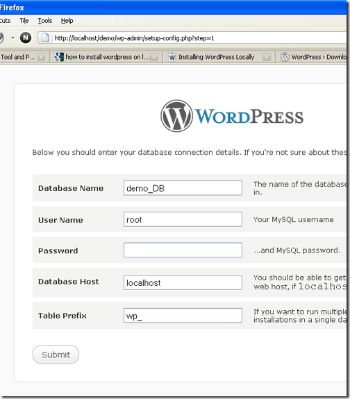Close the 'Installing WordPress Locally' tab
Viewport: 350px width, 399px height.
[x=267, y=57]
